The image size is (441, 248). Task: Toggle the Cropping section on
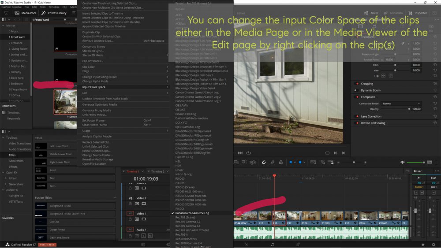(357, 83)
